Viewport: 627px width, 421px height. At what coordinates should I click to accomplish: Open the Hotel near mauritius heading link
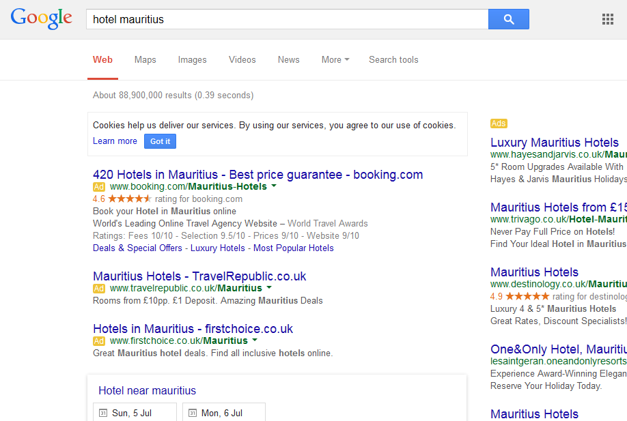click(x=147, y=391)
